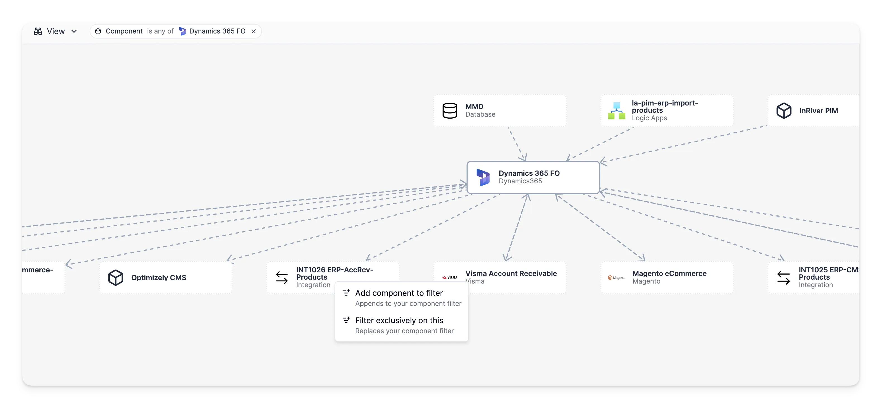Viewport: 882px width, 408px height.
Task: Select the Dynamics 365 FO node
Action: (533, 177)
